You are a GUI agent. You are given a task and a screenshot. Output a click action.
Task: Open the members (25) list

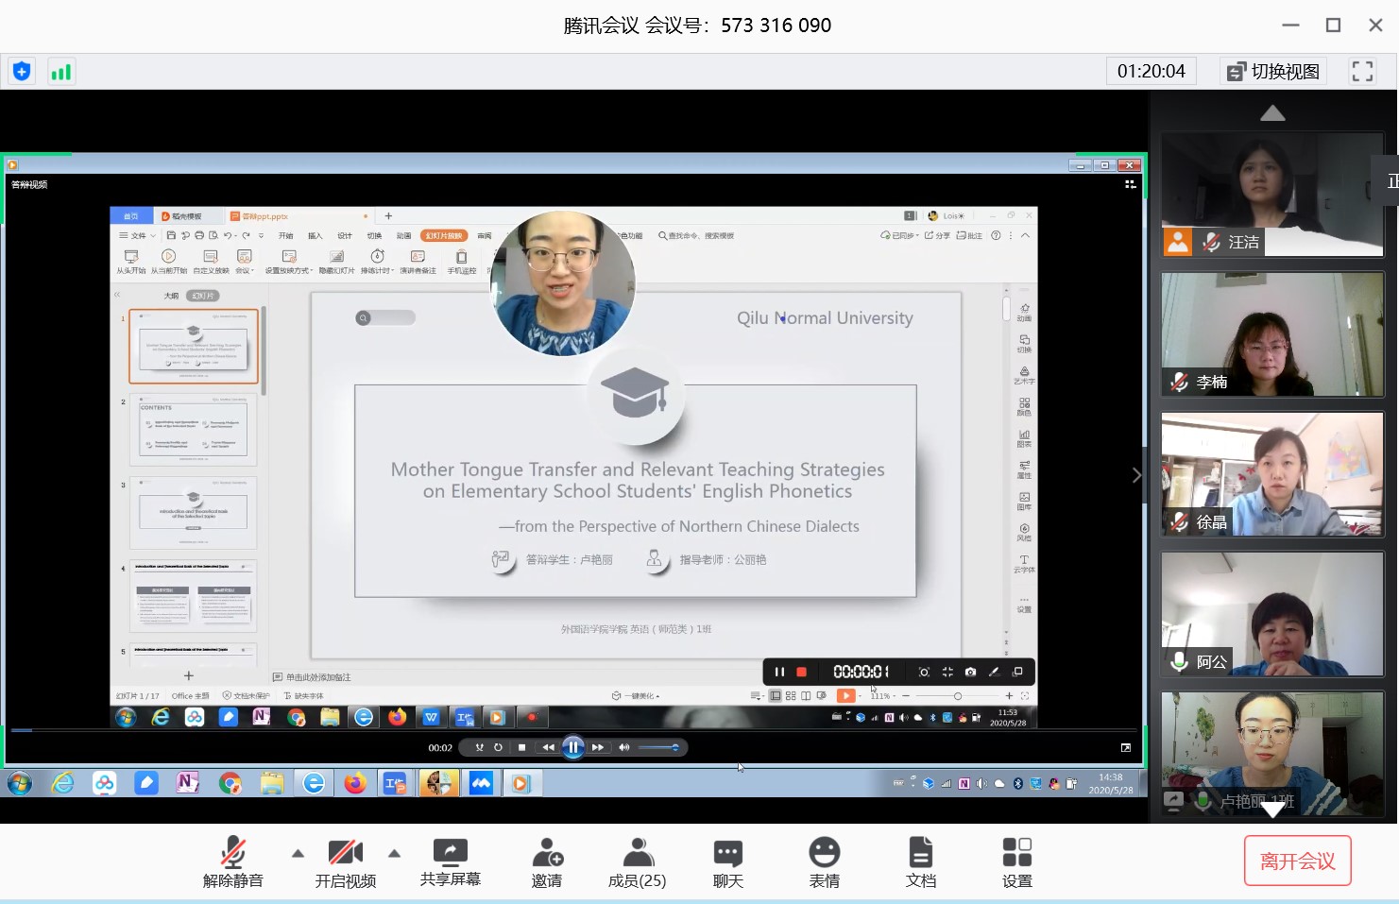coord(638,861)
